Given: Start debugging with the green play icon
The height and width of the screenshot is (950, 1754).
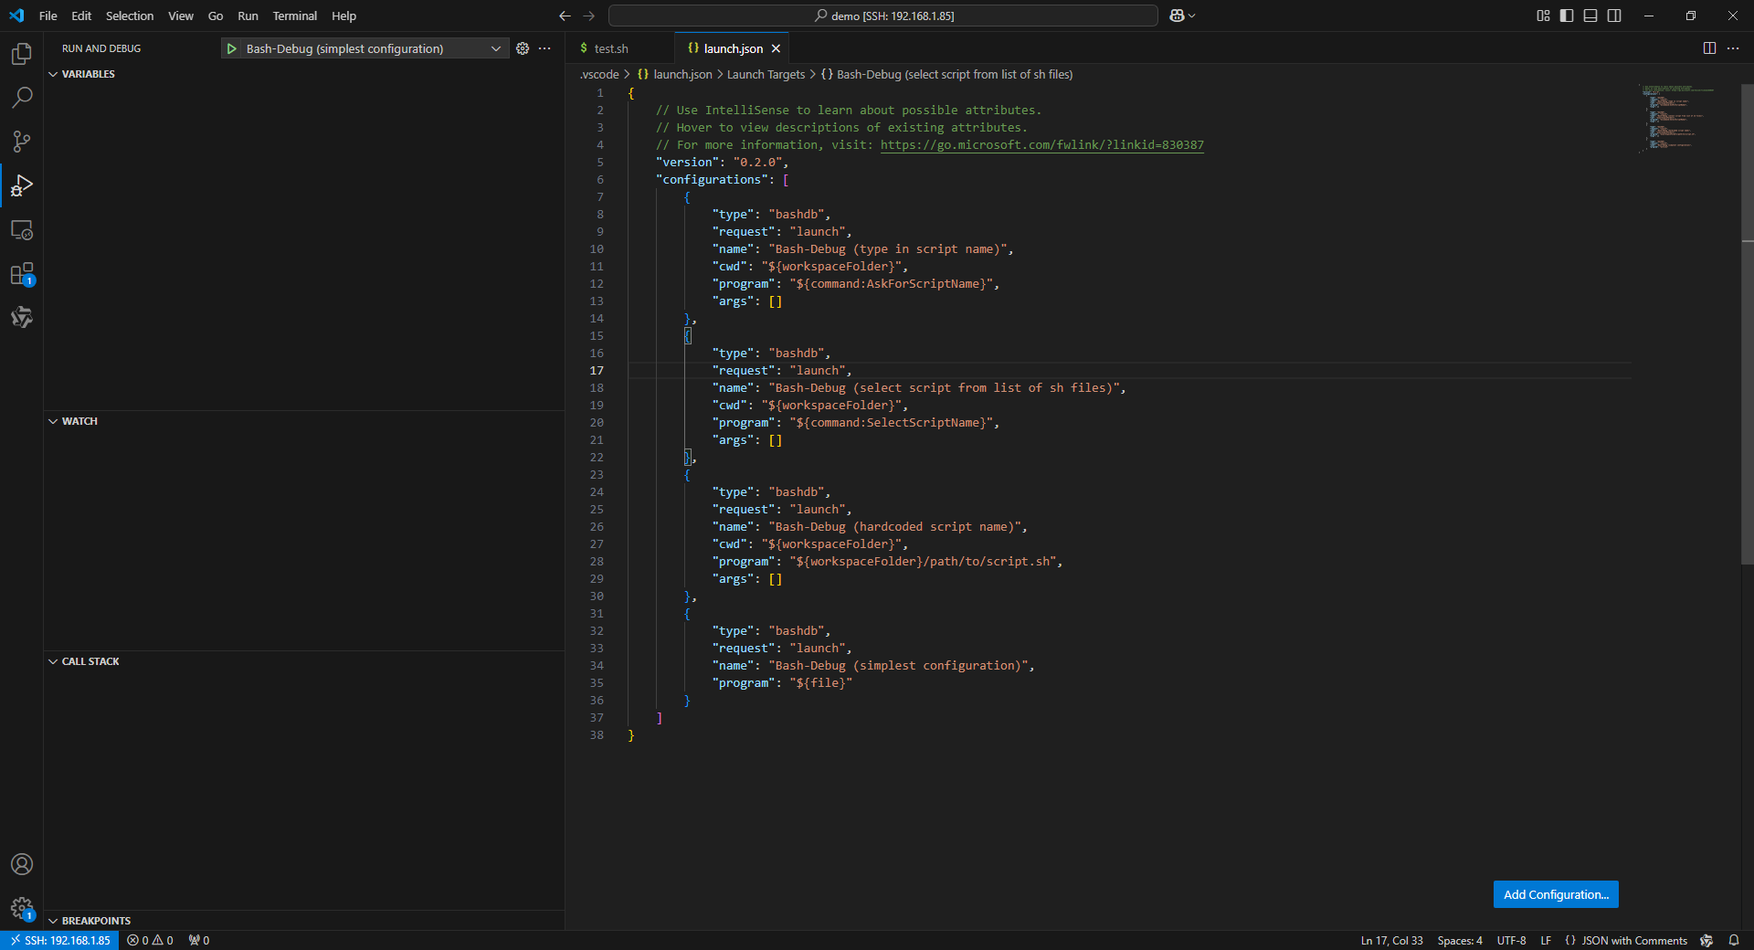Looking at the screenshot, I should pyautogui.click(x=232, y=48).
